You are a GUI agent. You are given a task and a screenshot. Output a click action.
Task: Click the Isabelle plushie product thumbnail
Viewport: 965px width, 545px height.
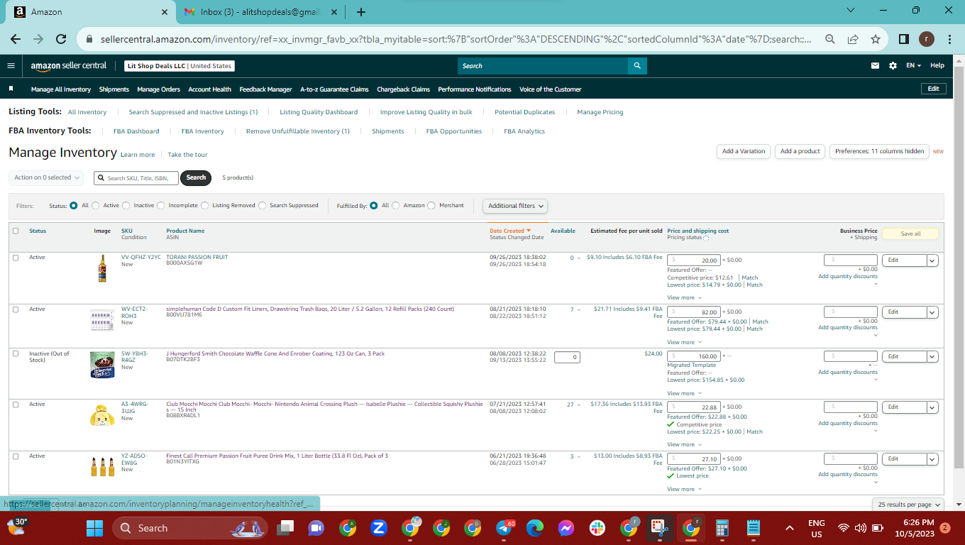102,415
